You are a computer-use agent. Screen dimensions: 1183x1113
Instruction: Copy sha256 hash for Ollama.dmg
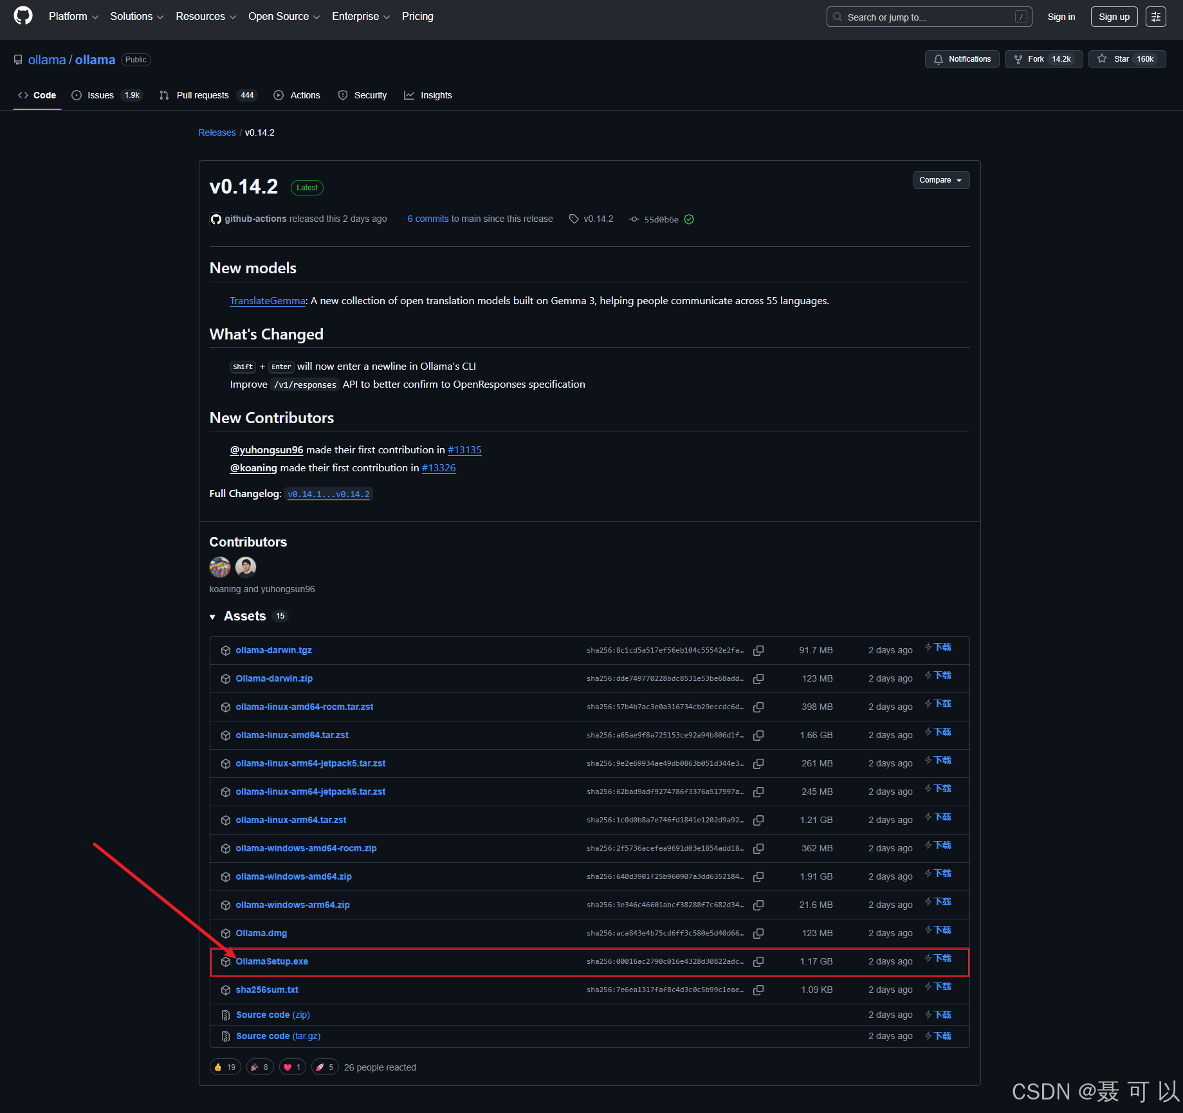click(758, 934)
